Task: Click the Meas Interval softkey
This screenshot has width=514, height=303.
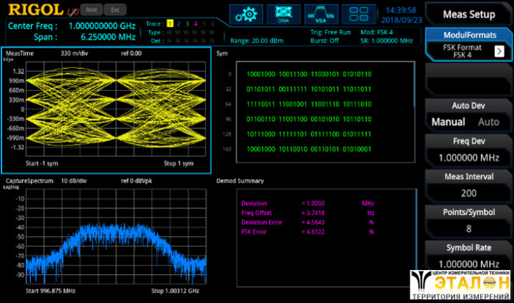Action: pos(469,185)
